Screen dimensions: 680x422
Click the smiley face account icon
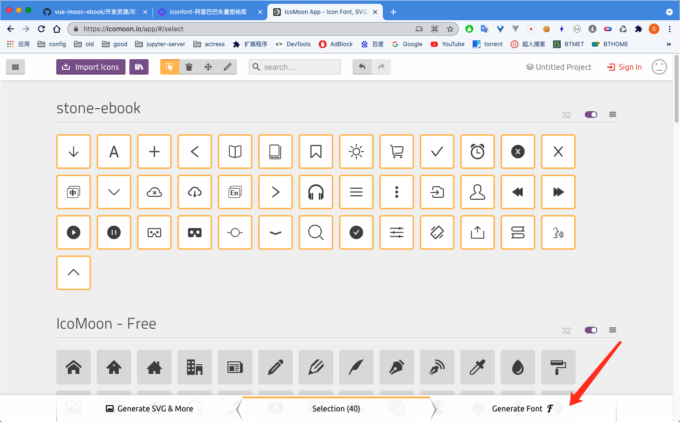pos(659,67)
